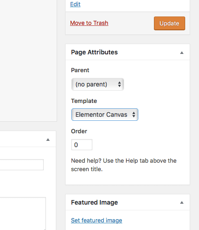
Task: Click the empty text input in left meta box
Action: pyautogui.click(x=22, y=164)
